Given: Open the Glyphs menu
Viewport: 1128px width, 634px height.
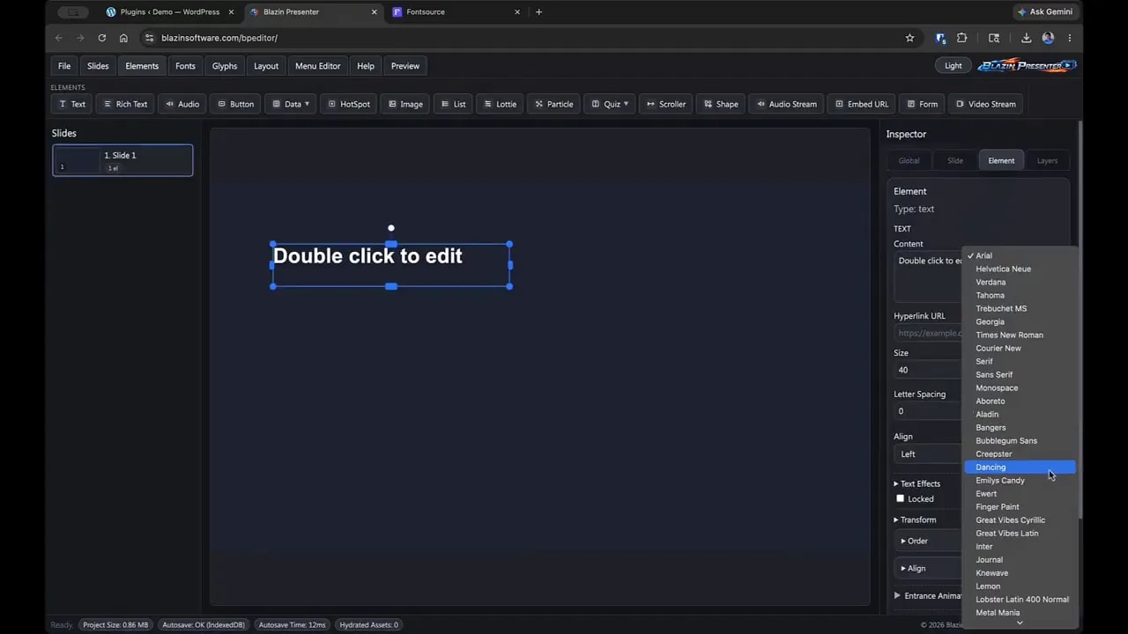Looking at the screenshot, I should point(225,66).
